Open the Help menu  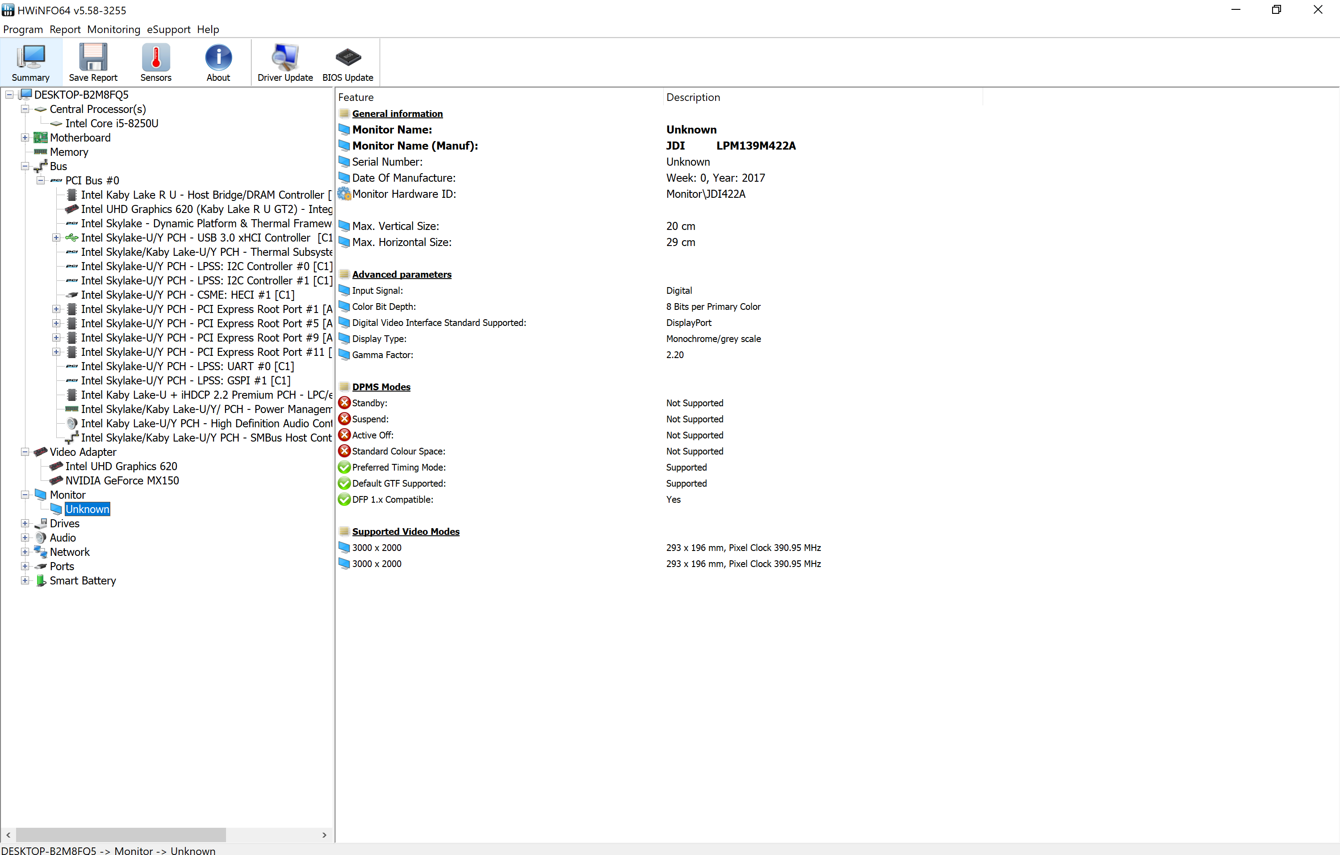click(208, 29)
